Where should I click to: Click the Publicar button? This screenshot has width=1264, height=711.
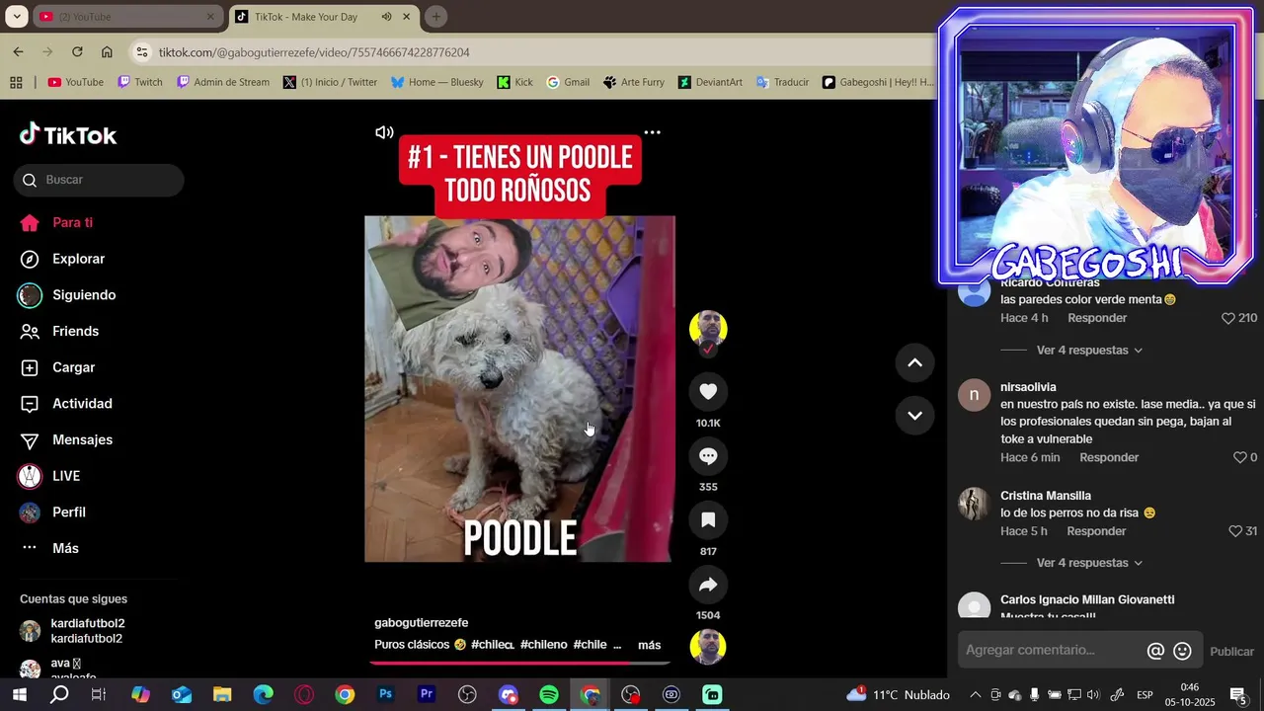[x=1231, y=652]
